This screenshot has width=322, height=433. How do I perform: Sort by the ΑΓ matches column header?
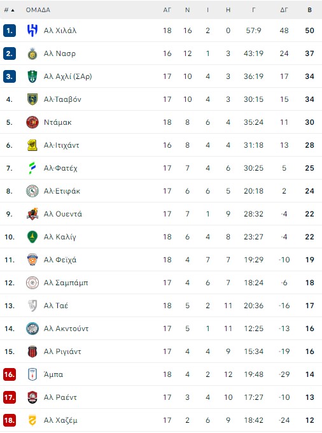tap(167, 10)
